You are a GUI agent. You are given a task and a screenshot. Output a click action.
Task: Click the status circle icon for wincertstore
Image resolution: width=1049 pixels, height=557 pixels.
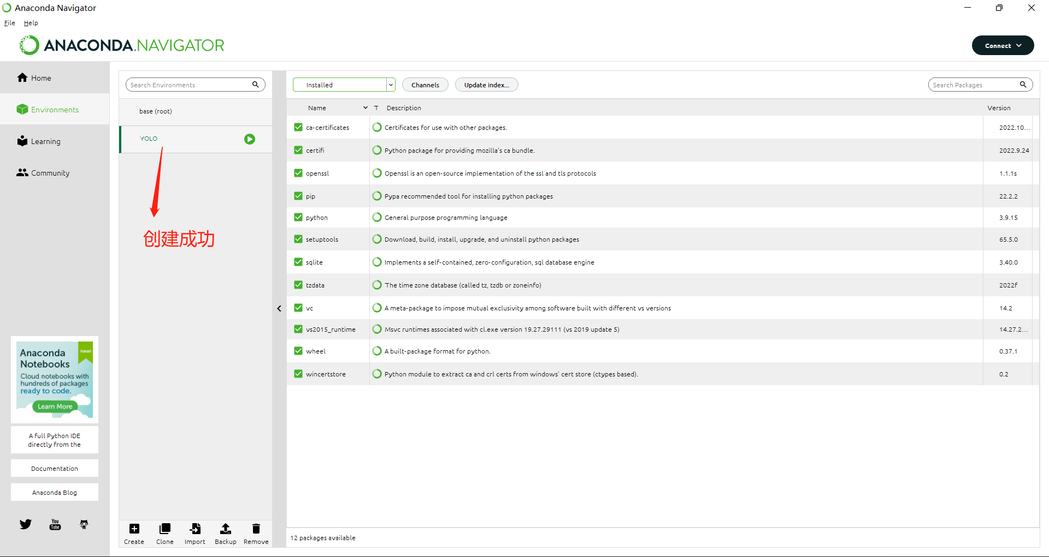pos(377,374)
